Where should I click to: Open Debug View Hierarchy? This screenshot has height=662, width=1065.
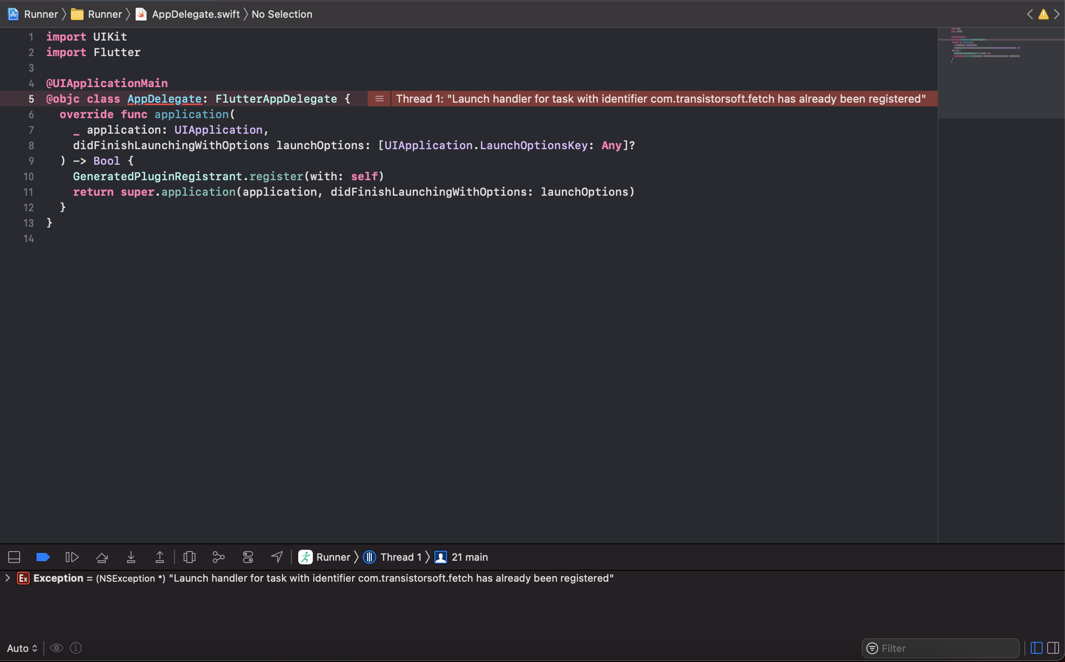189,557
